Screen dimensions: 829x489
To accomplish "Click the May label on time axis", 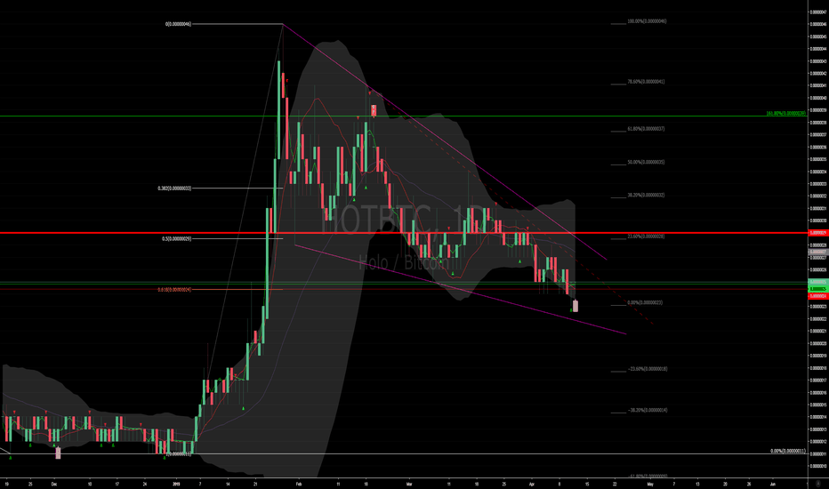I will 650,484.
